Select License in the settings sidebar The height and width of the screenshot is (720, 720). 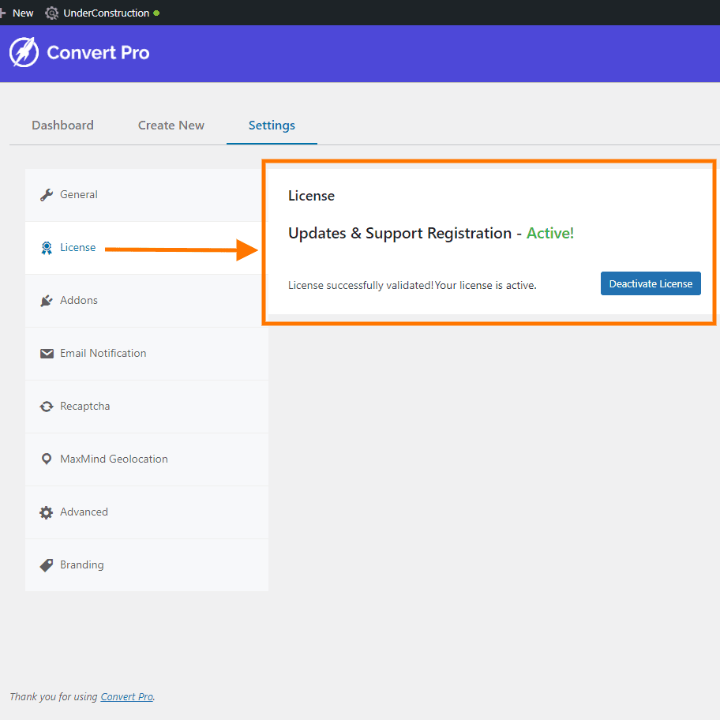click(147, 248)
